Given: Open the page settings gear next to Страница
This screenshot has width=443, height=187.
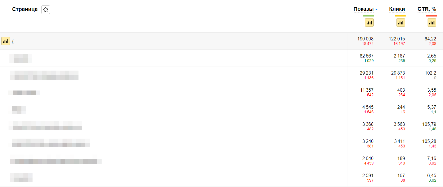Looking at the screenshot, I should point(46,10).
